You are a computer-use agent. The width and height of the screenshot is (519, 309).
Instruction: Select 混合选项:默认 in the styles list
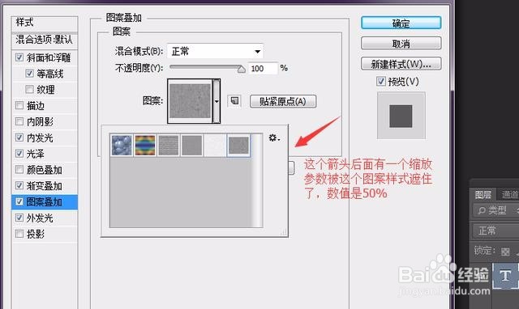(x=45, y=40)
